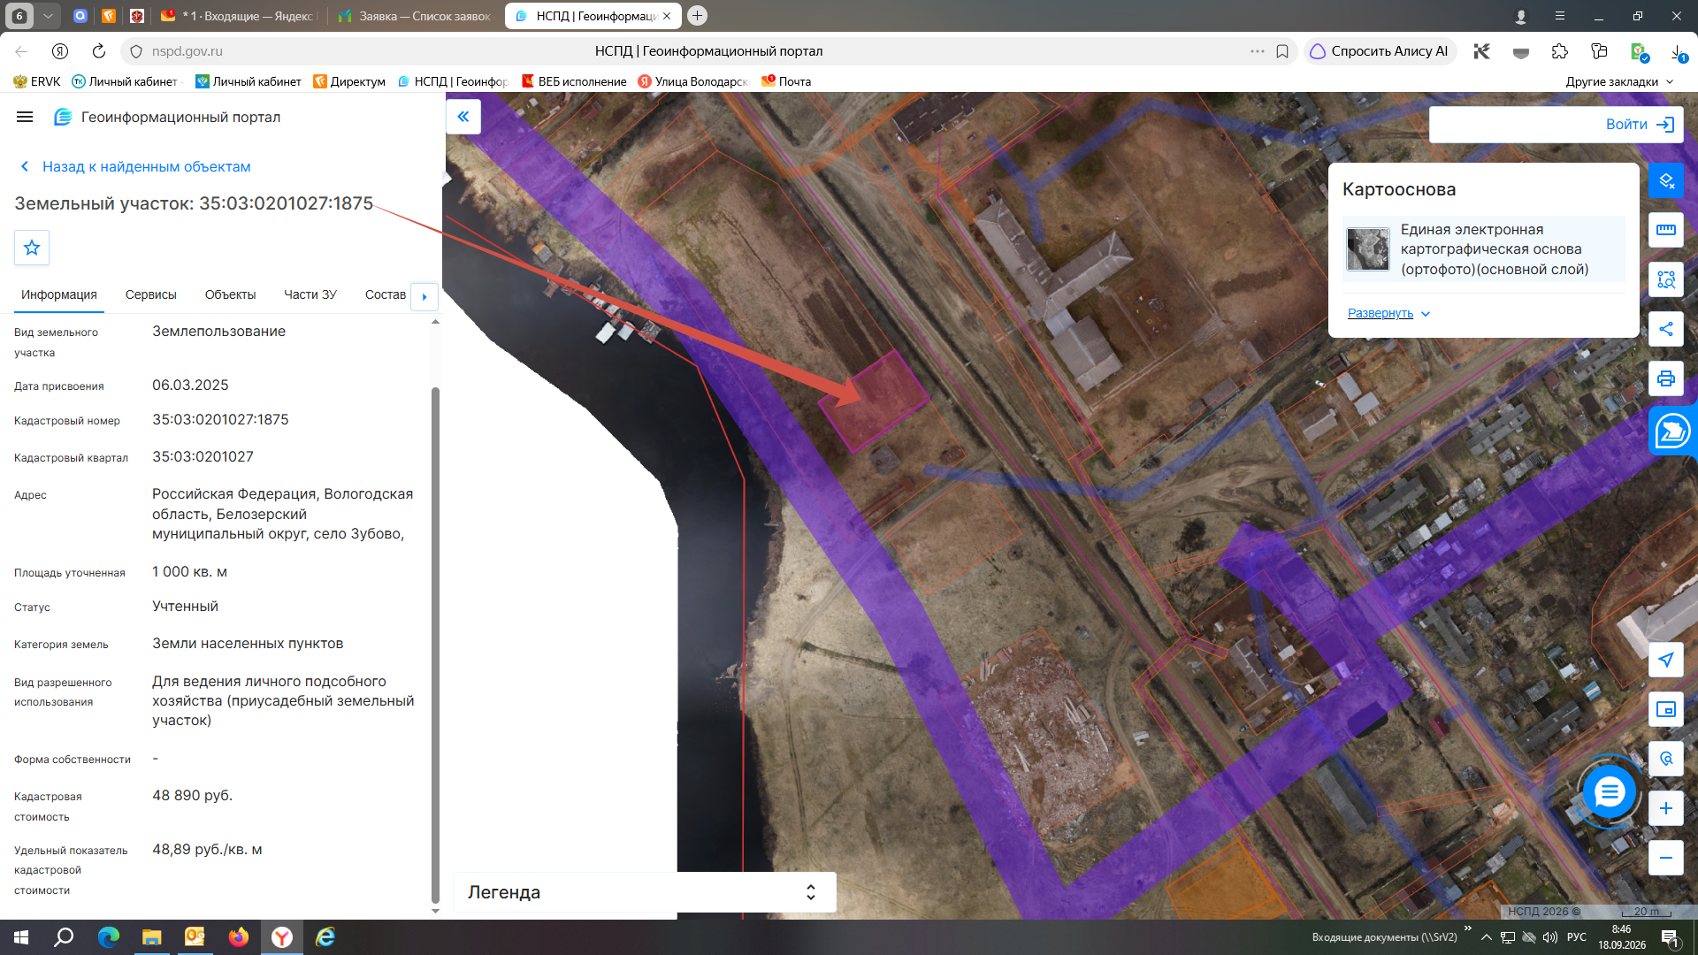
Task: Go back to найденным объектам
Action: pyautogui.click(x=135, y=166)
